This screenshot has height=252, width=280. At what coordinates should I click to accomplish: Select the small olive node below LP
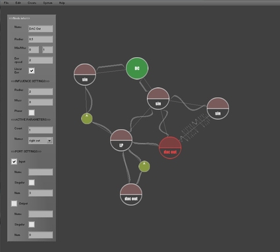click(x=144, y=166)
